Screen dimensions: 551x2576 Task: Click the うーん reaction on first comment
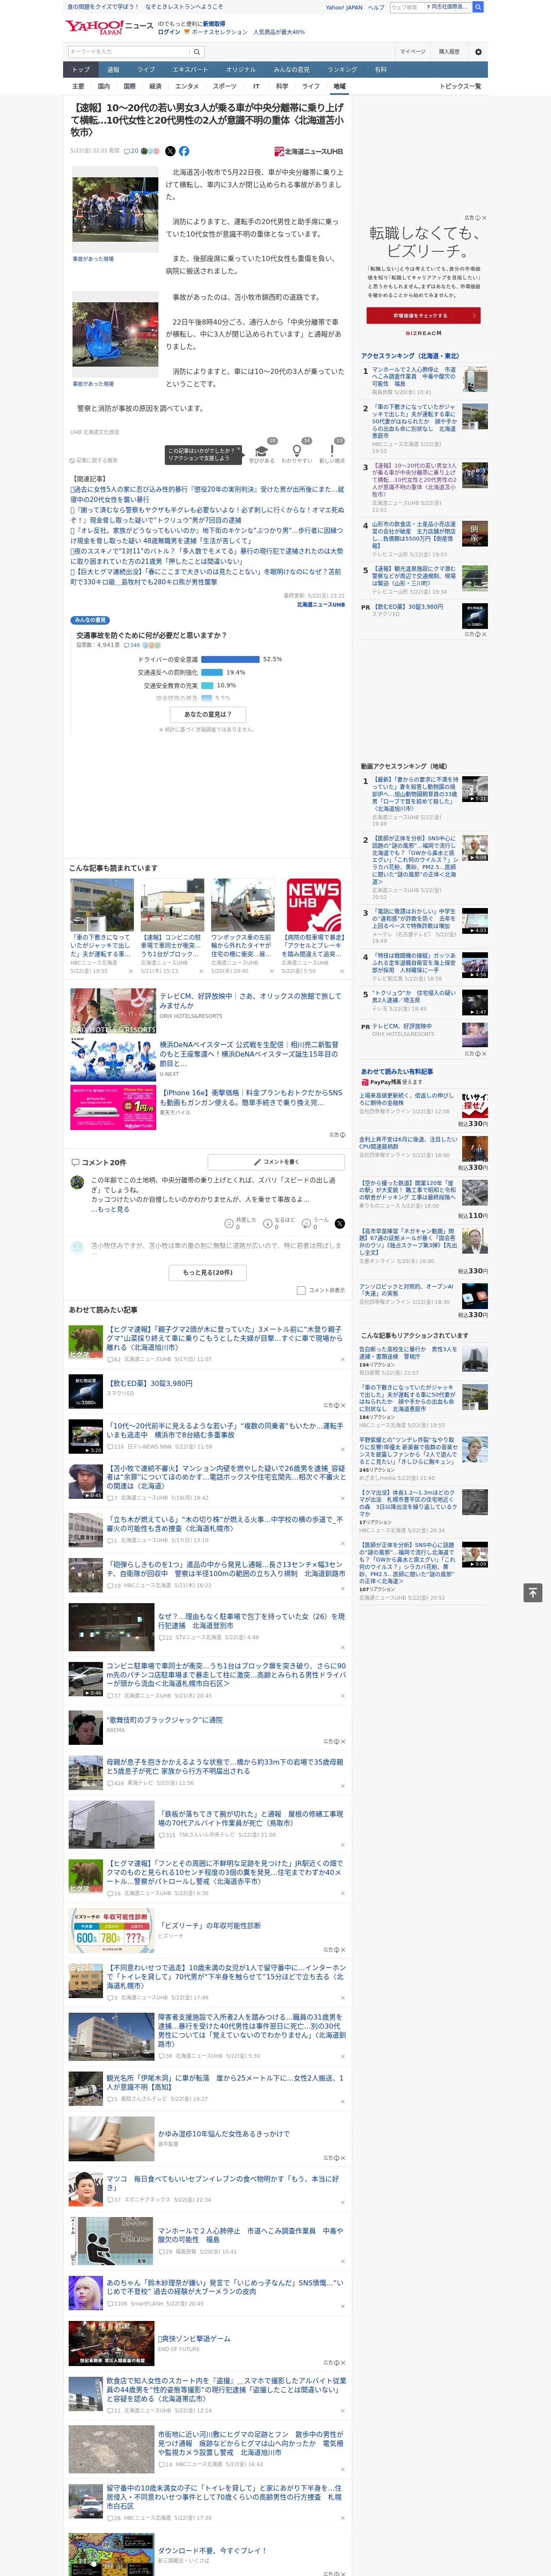pyautogui.click(x=316, y=1223)
